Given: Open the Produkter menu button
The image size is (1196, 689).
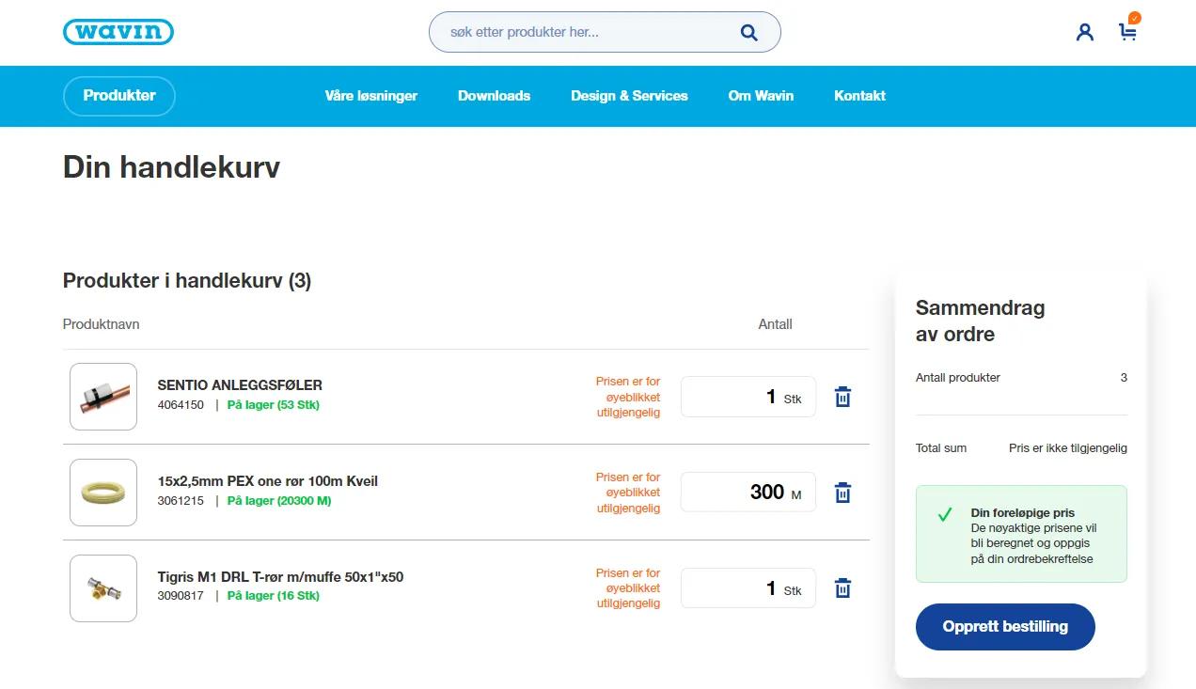Looking at the screenshot, I should (119, 96).
